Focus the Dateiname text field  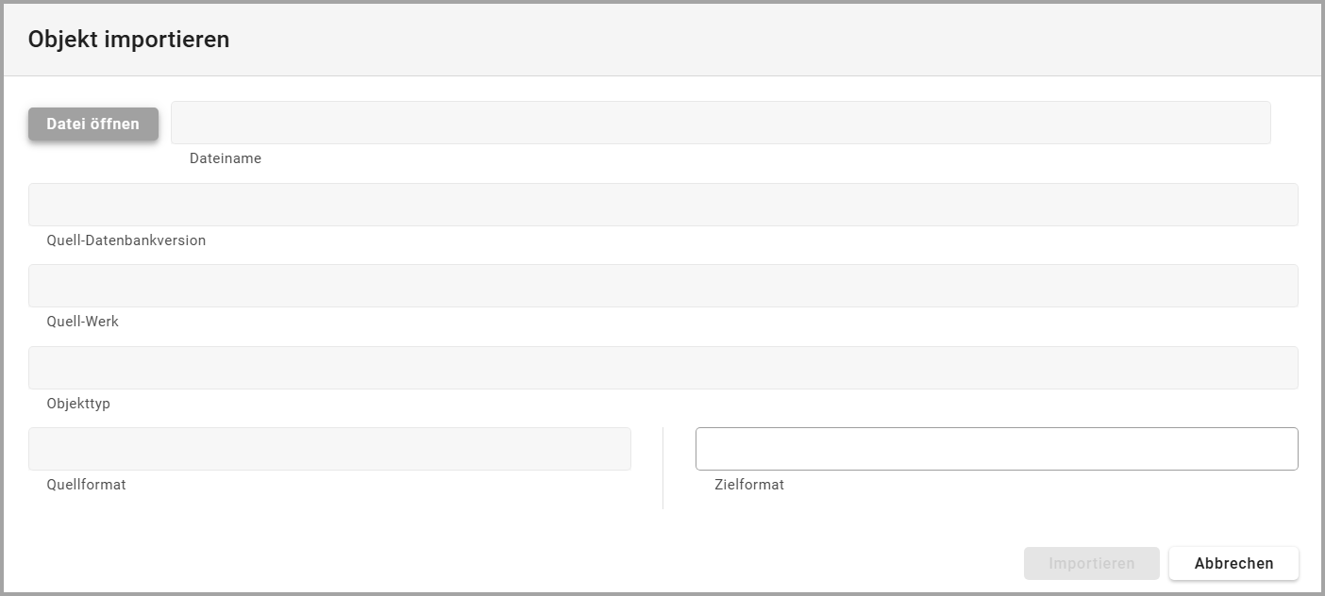(720, 123)
